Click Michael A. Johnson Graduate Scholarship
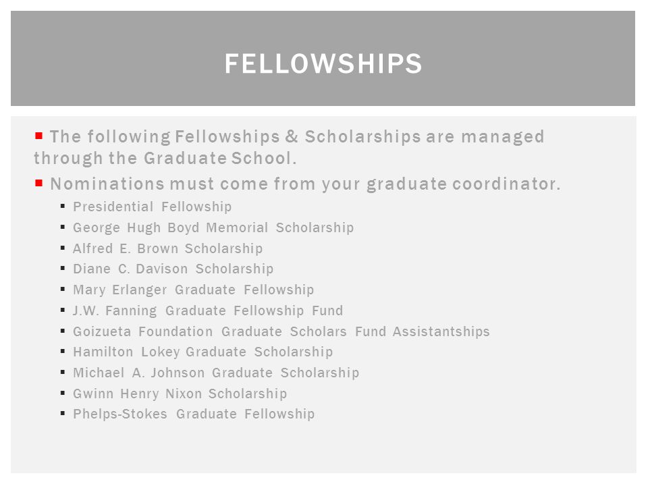 point(216,373)
